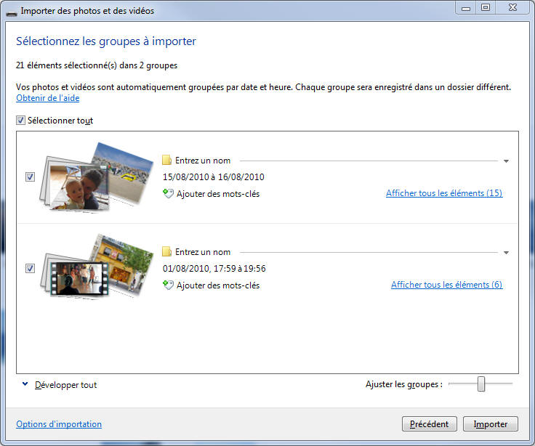Screen dimensions: 535x446
Task: Go back with the Précédent button
Action: (430, 423)
